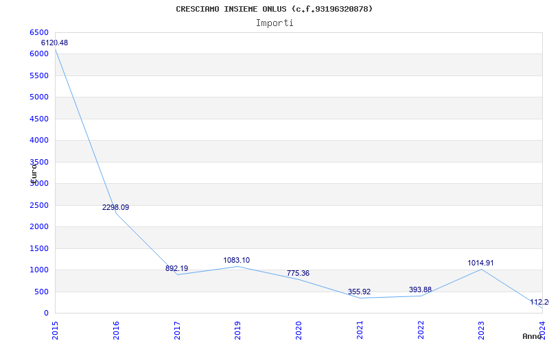Click the 4000 y-axis tick label
Screen dimensions: 549x343
[39, 141]
